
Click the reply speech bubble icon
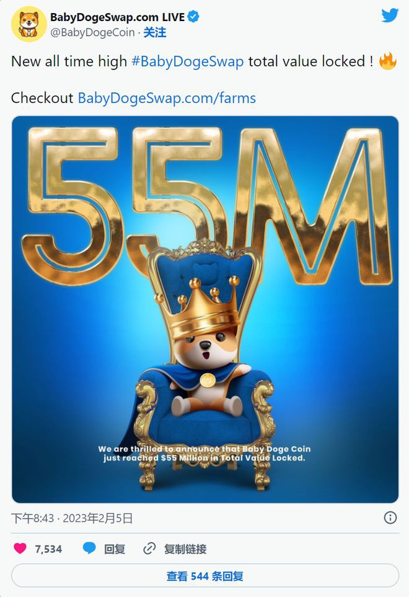(89, 548)
